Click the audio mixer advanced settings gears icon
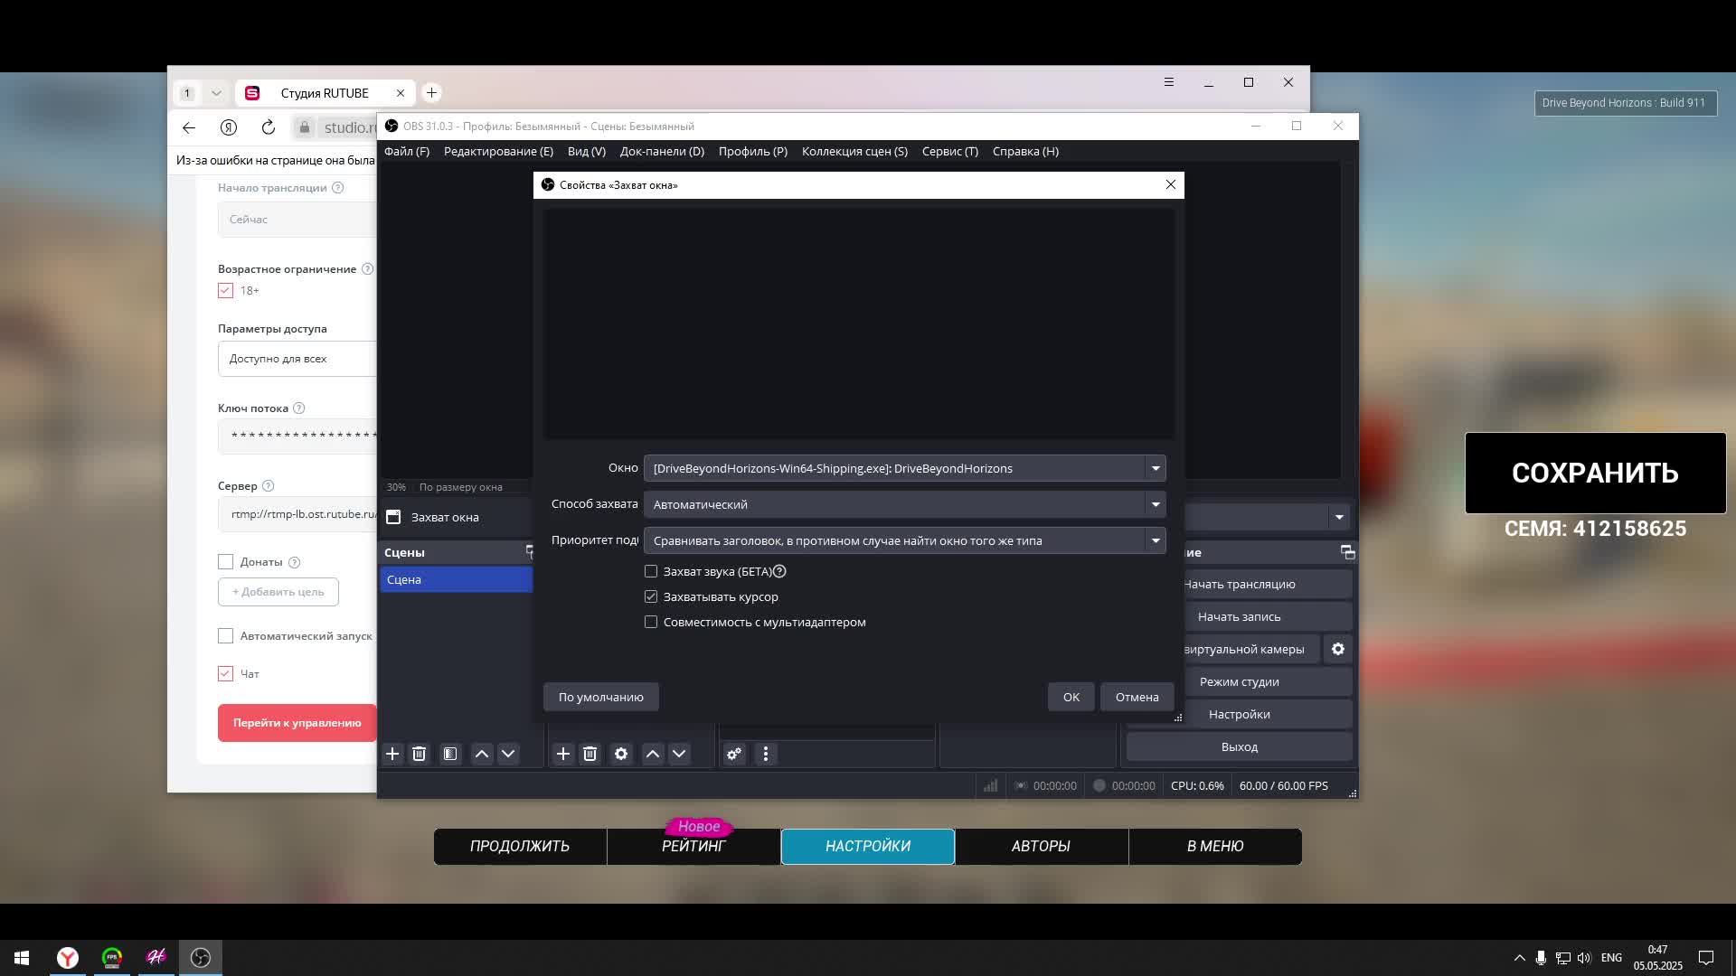Screen dimensions: 1736x976 point(734,754)
